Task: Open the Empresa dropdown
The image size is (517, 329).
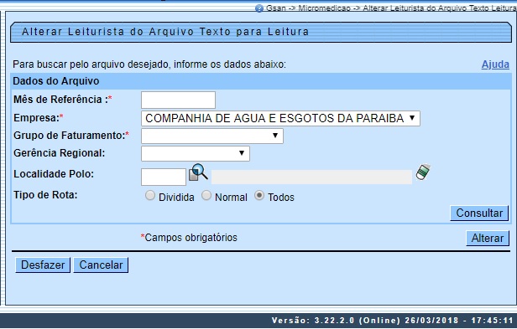Action: coord(280,118)
